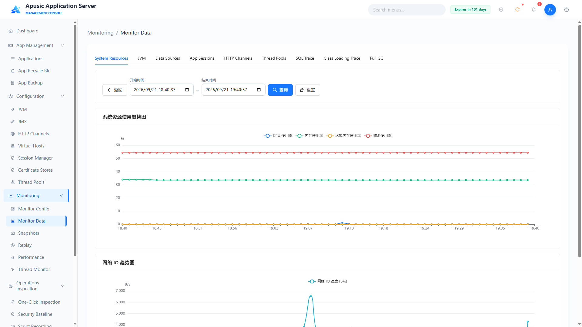
Task: Focus the Search menus input
Action: [x=406, y=10]
